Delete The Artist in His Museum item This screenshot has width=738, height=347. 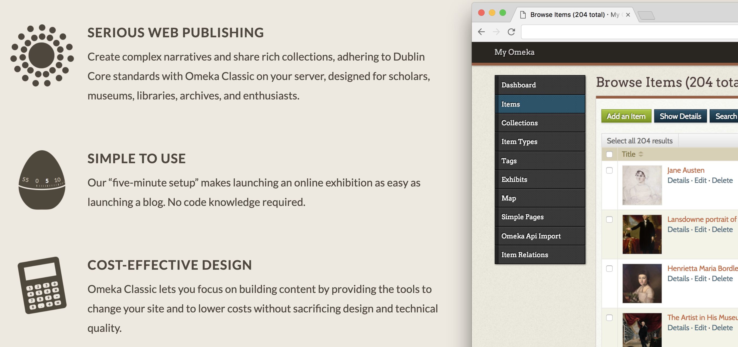point(722,328)
